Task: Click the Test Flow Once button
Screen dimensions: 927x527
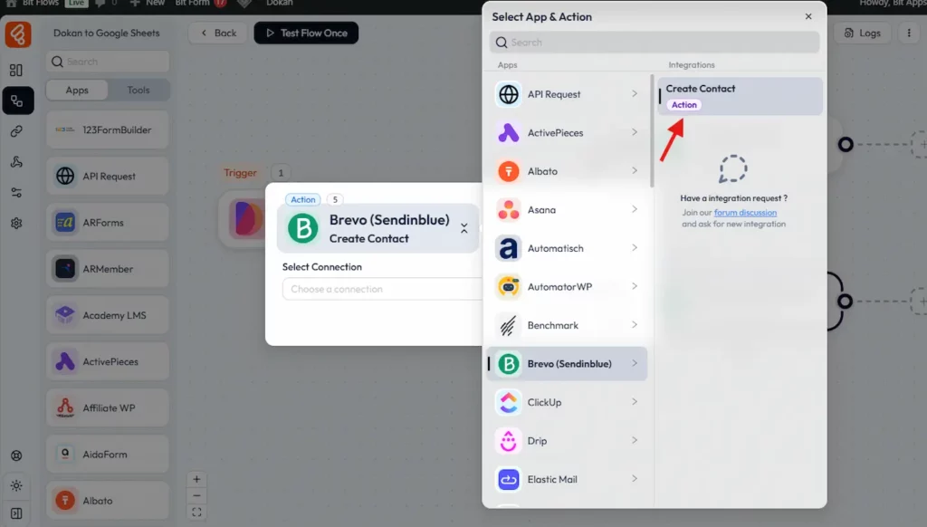Action: point(306,34)
